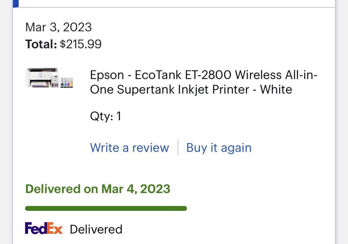
Task: Click the FedEx carrier logo
Action: click(x=44, y=228)
